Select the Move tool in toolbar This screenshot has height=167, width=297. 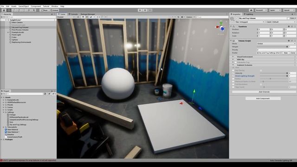tap(9, 10)
